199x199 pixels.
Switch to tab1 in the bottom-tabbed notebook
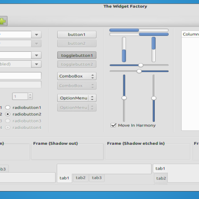64,178
